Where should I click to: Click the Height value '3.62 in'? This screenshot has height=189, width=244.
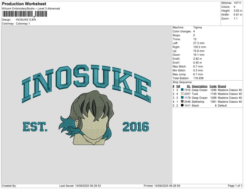tap(238, 11)
